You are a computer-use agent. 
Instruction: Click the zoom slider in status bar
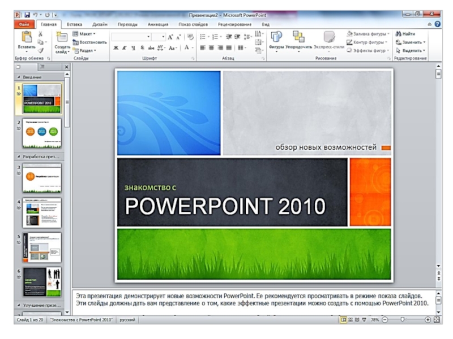coord(403,320)
